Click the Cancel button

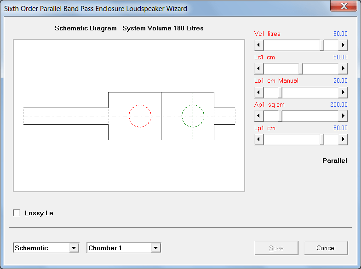tap(326, 248)
